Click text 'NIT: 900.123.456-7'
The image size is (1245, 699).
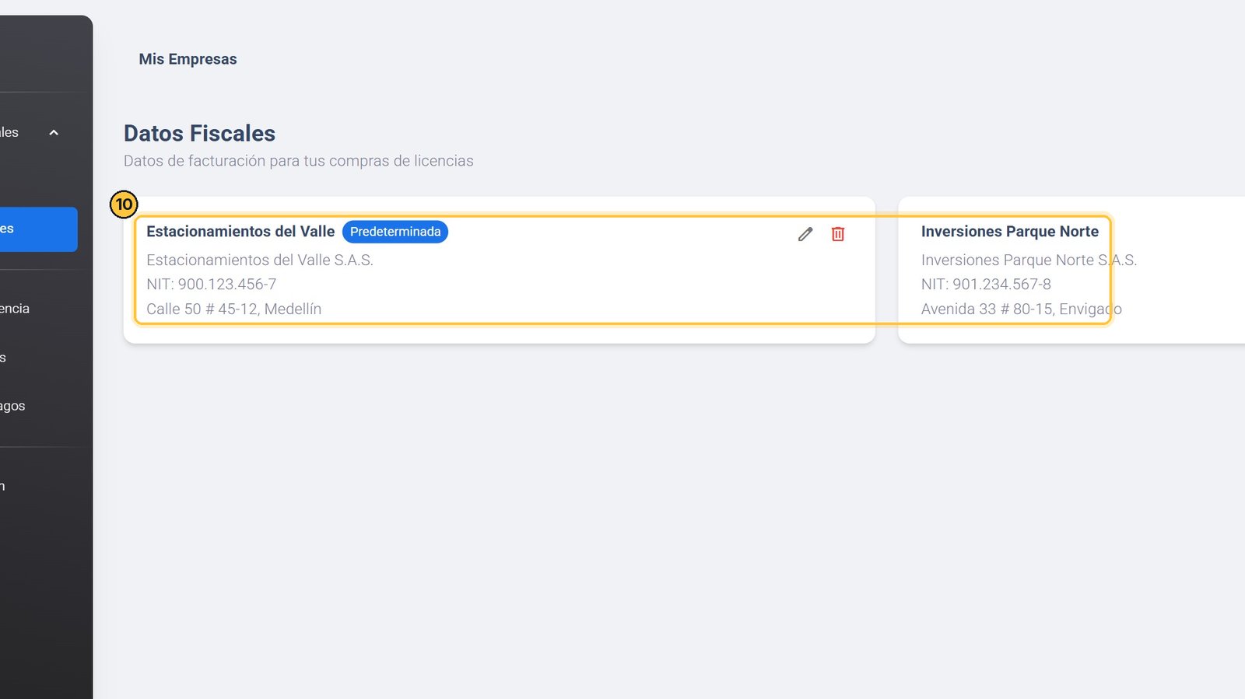tap(212, 285)
